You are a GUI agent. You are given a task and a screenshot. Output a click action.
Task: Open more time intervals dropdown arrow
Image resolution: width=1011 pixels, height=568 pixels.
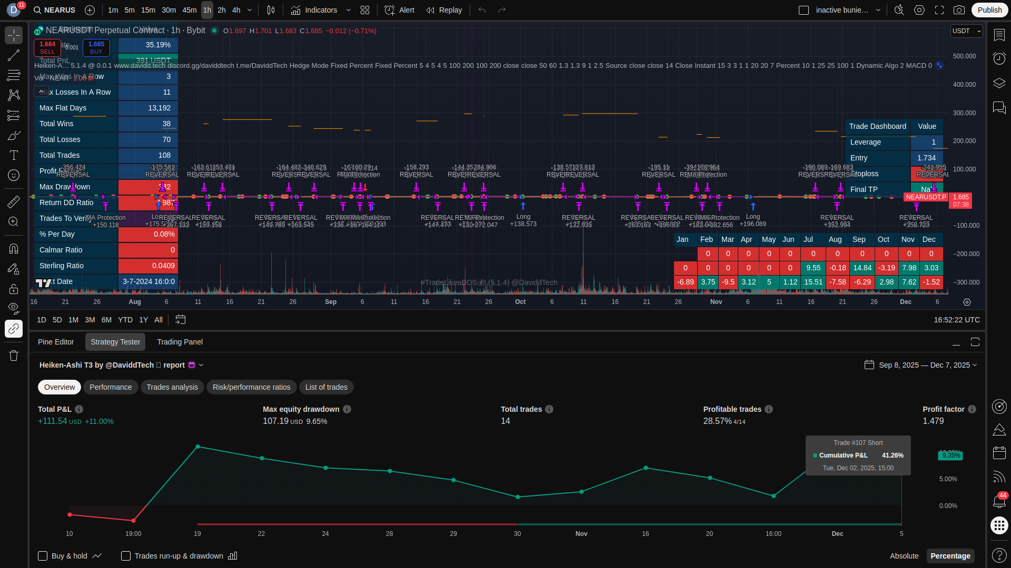250,10
